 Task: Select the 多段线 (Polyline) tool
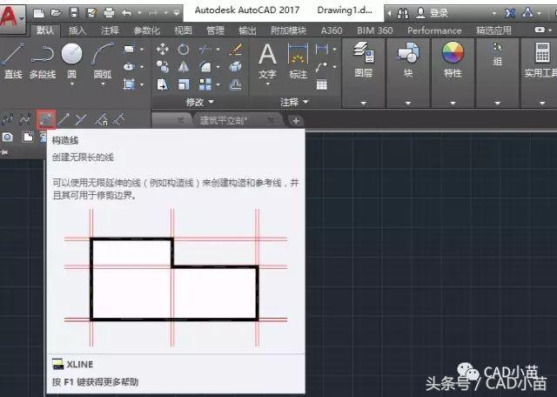coord(43,61)
